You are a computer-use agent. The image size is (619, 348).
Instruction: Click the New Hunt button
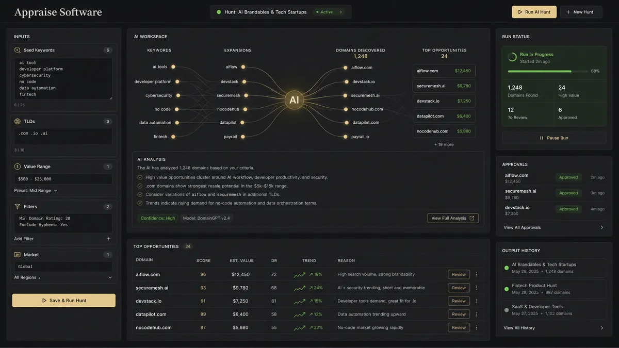(581, 12)
